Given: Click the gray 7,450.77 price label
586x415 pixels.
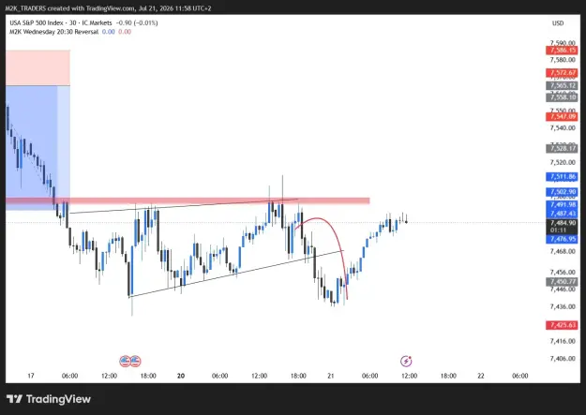Looking at the screenshot, I should [562, 282].
